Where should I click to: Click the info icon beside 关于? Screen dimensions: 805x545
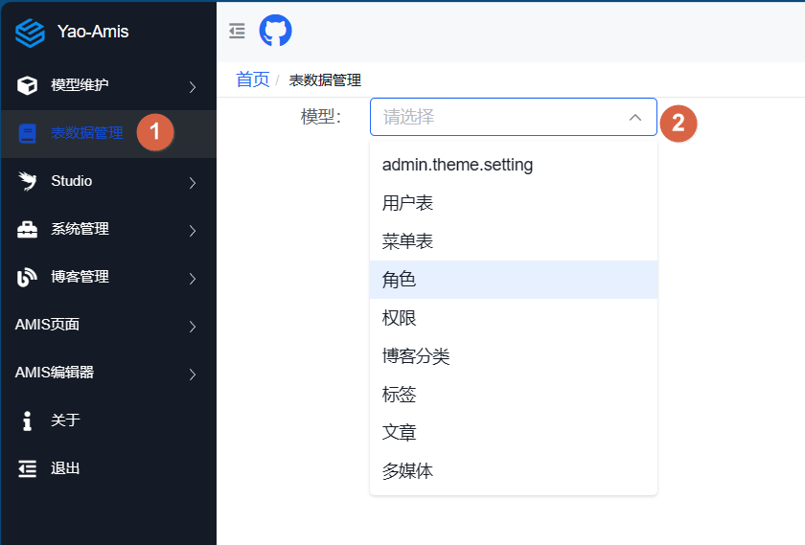click(28, 420)
